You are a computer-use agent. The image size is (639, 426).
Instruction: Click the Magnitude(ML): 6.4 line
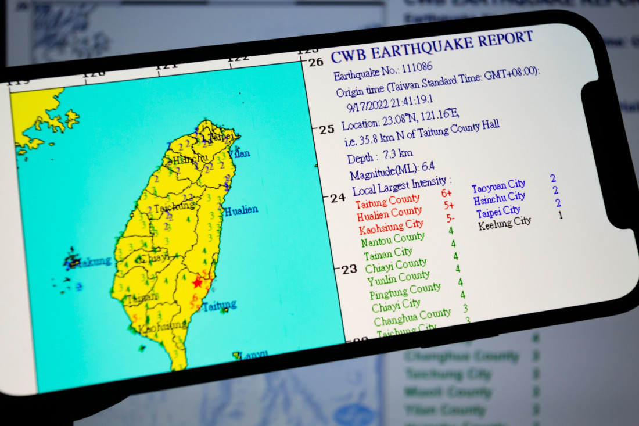[392, 170]
